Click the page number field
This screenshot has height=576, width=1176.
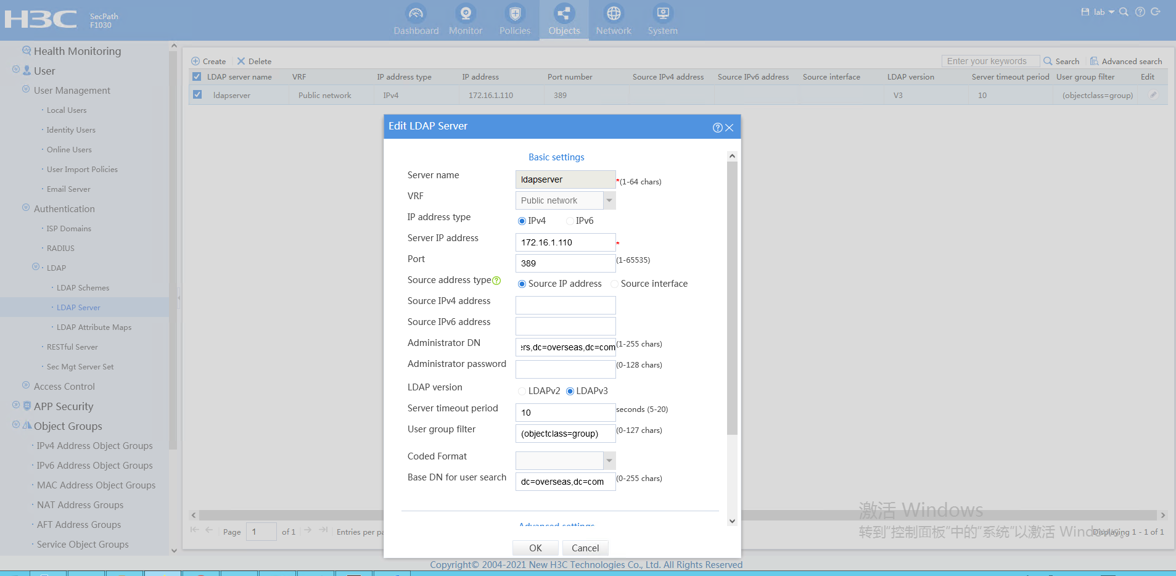point(261,532)
